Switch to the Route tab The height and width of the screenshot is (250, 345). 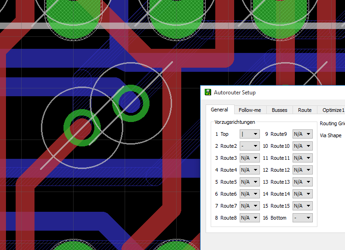point(305,110)
